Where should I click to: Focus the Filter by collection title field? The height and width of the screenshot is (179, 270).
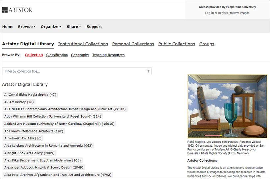77,71
